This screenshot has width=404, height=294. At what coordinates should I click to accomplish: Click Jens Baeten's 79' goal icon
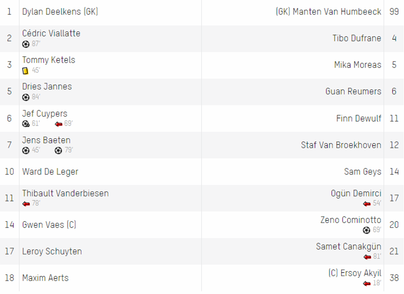coord(59,150)
